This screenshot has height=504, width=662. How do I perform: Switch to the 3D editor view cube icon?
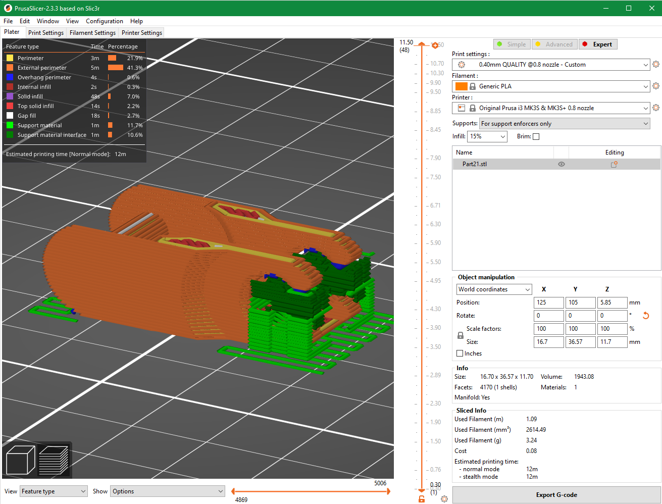click(x=20, y=460)
